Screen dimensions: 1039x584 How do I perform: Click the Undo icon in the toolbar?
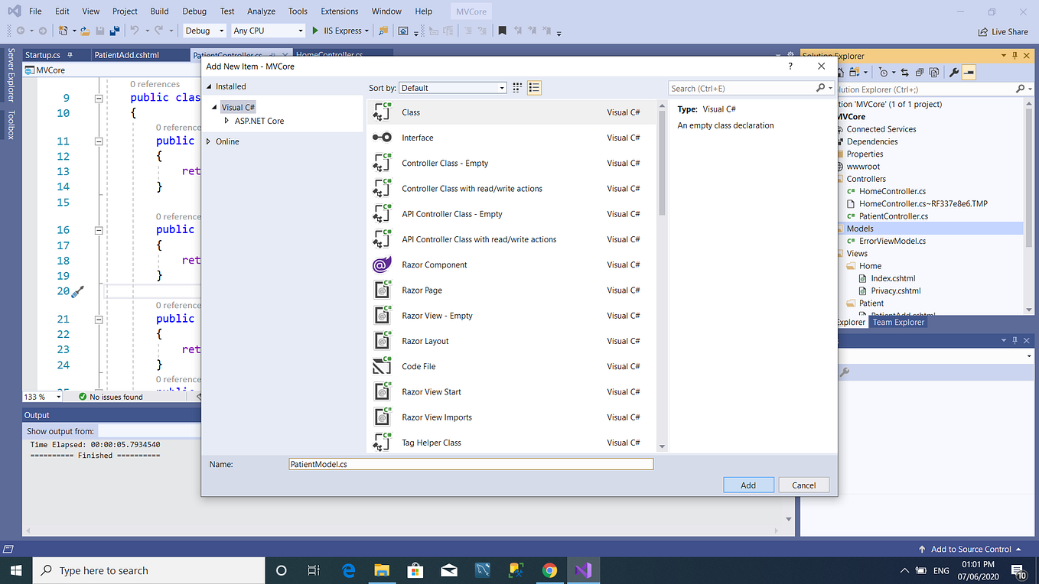(133, 31)
